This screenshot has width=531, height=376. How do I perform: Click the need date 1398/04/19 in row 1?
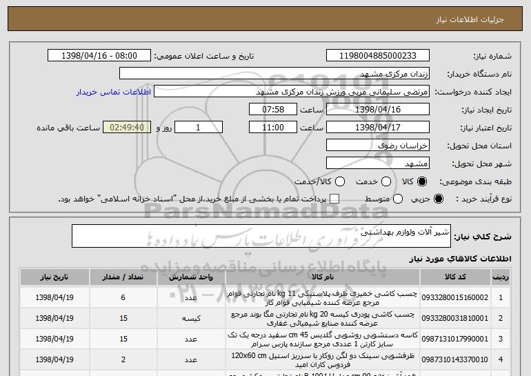tap(54, 297)
